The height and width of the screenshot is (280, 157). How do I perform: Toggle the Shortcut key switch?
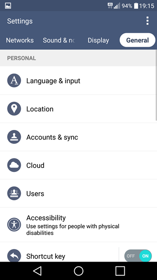point(138,256)
